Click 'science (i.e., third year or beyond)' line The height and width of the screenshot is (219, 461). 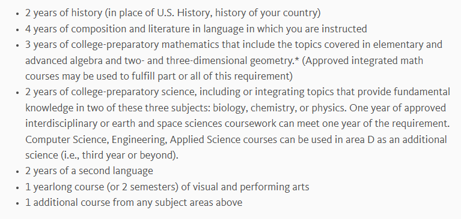[x=102, y=156]
